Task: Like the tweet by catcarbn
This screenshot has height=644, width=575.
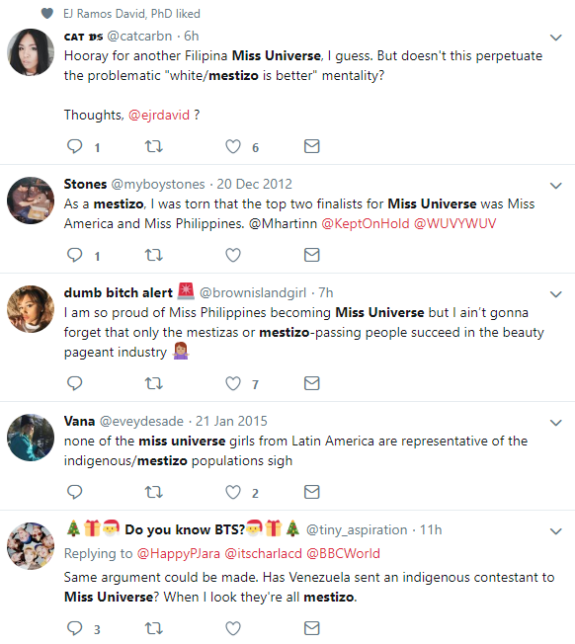Action: [233, 146]
